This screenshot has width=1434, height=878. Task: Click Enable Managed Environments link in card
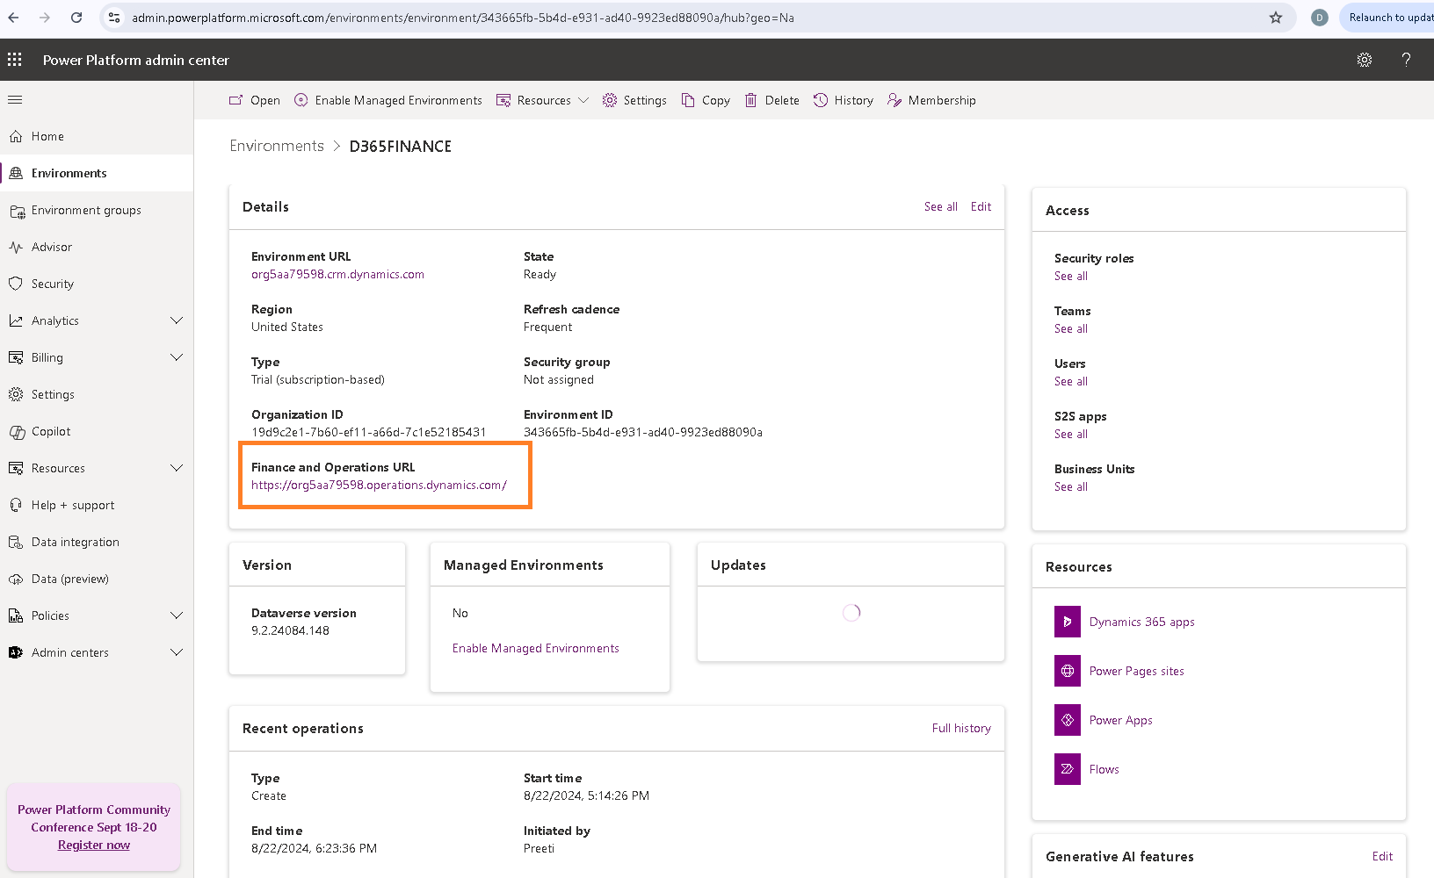(x=535, y=648)
